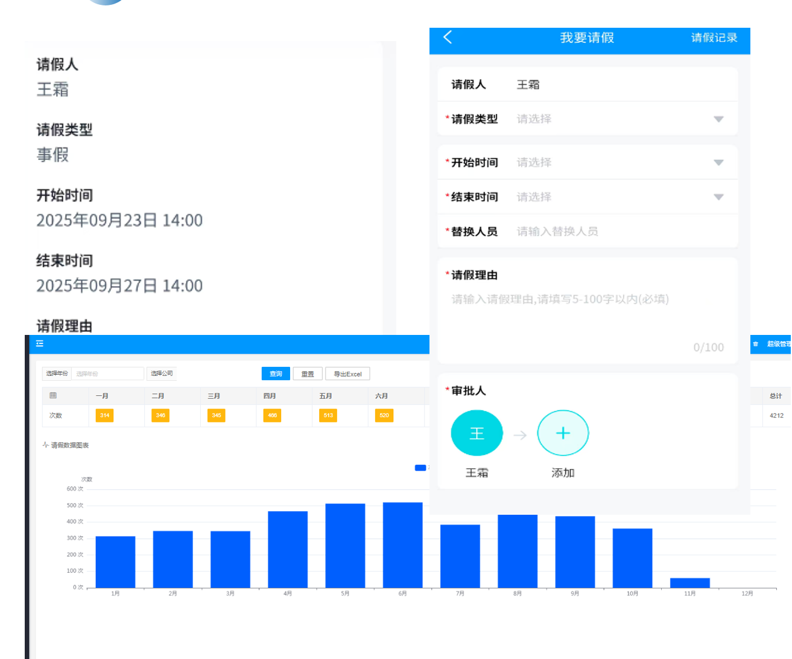Screen dimensions: 792x659
Task: Toggle the dashboard sidebar collapse icon
Action: (40, 343)
